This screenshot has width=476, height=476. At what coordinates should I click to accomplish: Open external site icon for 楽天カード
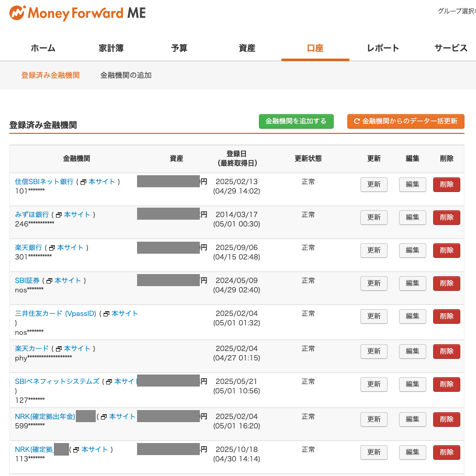[59, 349]
